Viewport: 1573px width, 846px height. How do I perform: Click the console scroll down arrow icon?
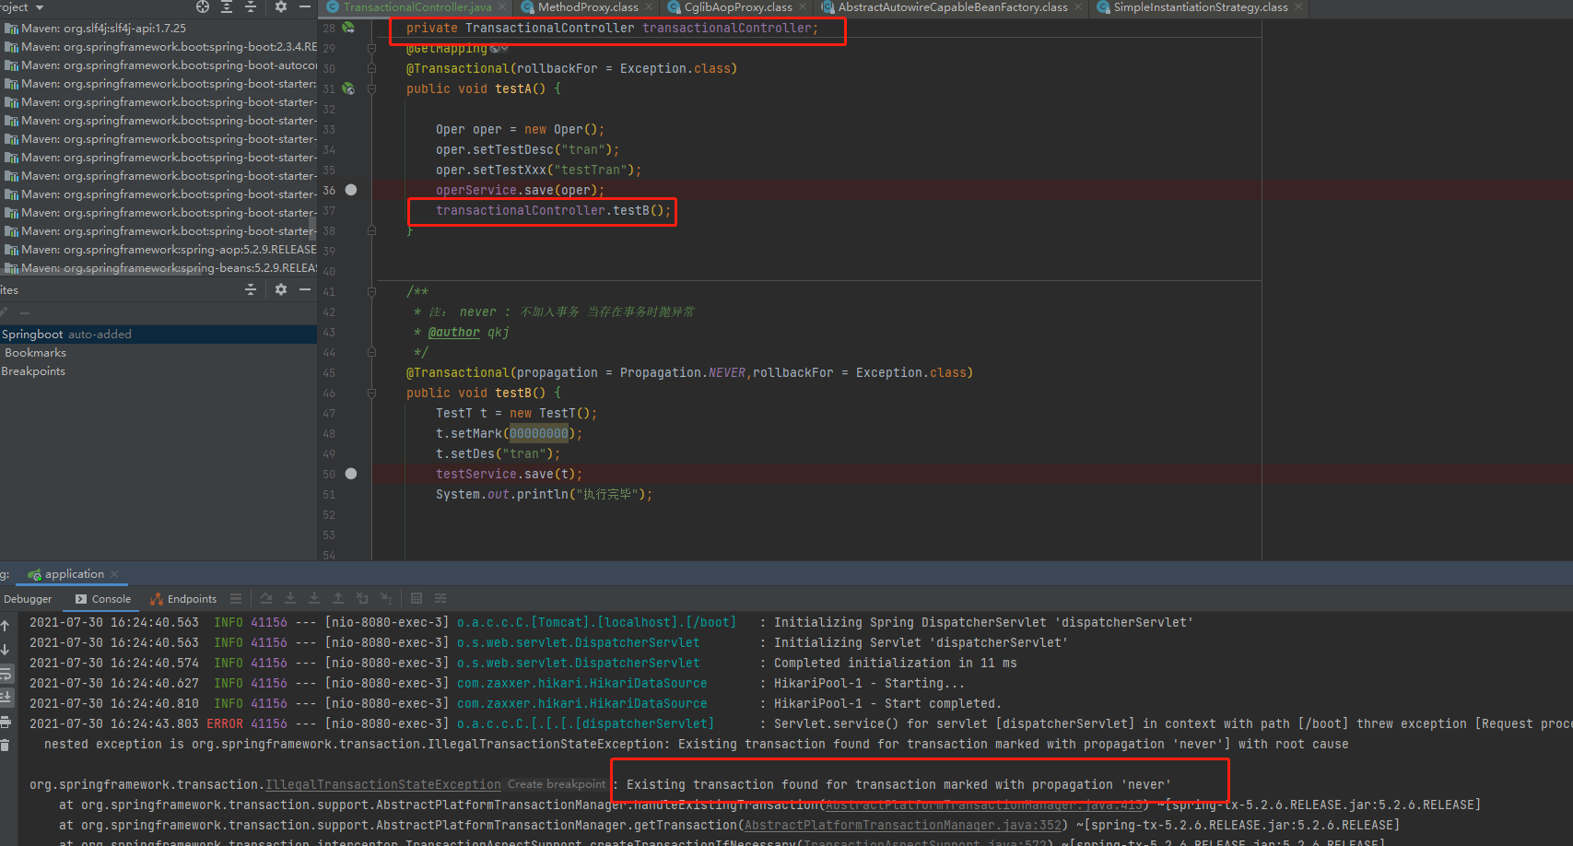tap(6, 650)
